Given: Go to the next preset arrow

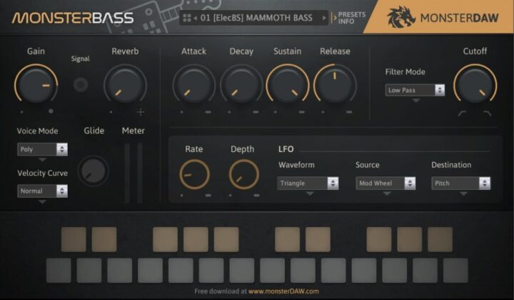Looking at the screenshot, I should [323, 18].
